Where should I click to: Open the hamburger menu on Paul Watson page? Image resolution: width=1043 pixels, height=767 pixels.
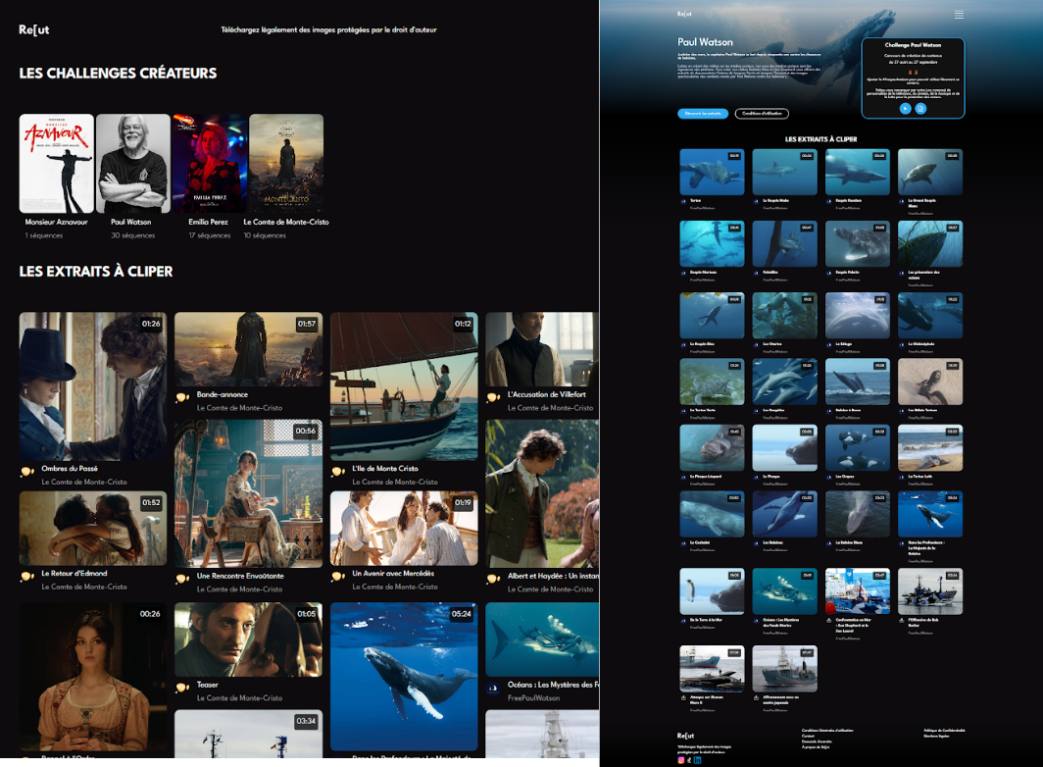click(x=959, y=15)
